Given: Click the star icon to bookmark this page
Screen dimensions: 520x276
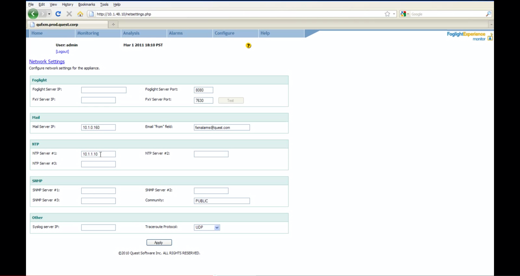Looking at the screenshot, I should coord(387,14).
